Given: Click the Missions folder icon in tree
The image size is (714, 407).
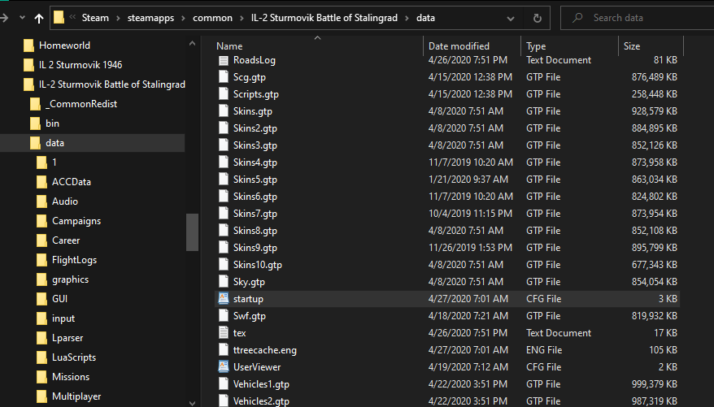Looking at the screenshot, I should [x=41, y=377].
